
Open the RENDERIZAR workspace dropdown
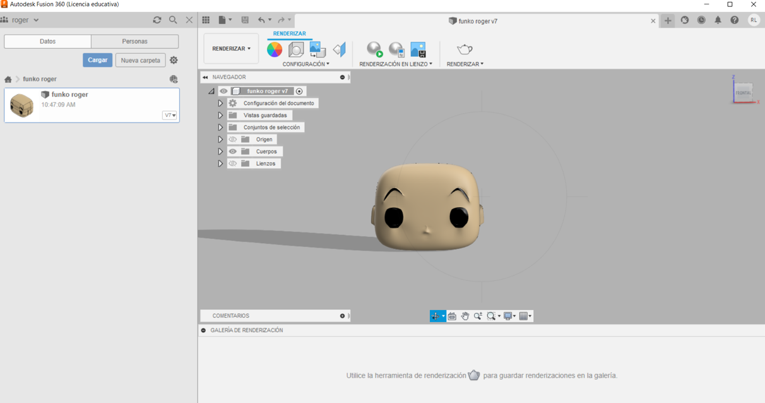pyautogui.click(x=231, y=49)
